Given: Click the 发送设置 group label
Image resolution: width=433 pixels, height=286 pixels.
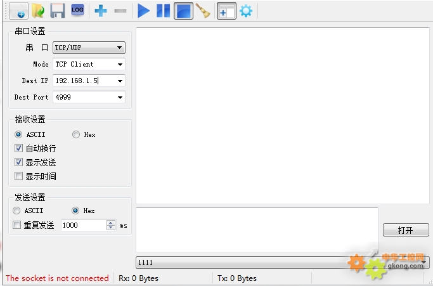Looking at the screenshot, I should pos(30,197).
